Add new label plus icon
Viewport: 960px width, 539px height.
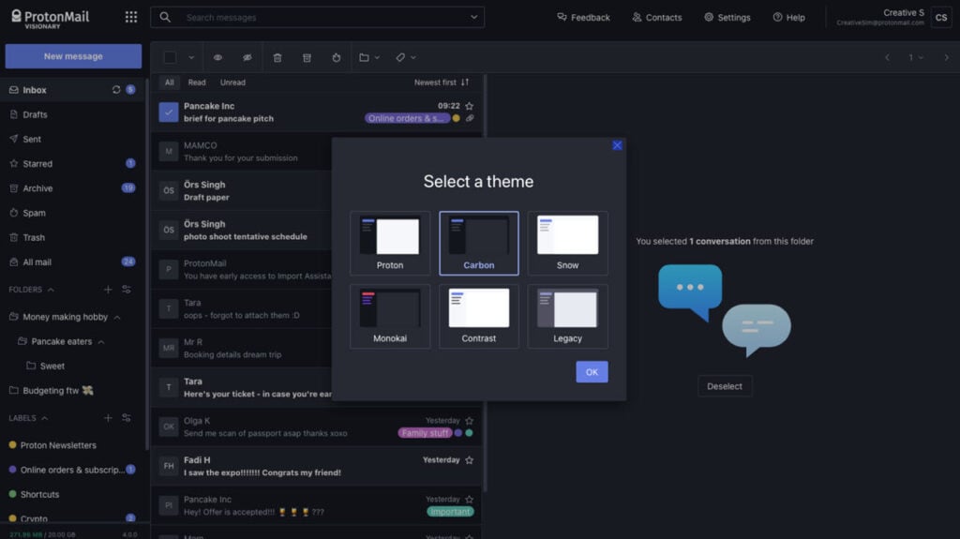[108, 418]
